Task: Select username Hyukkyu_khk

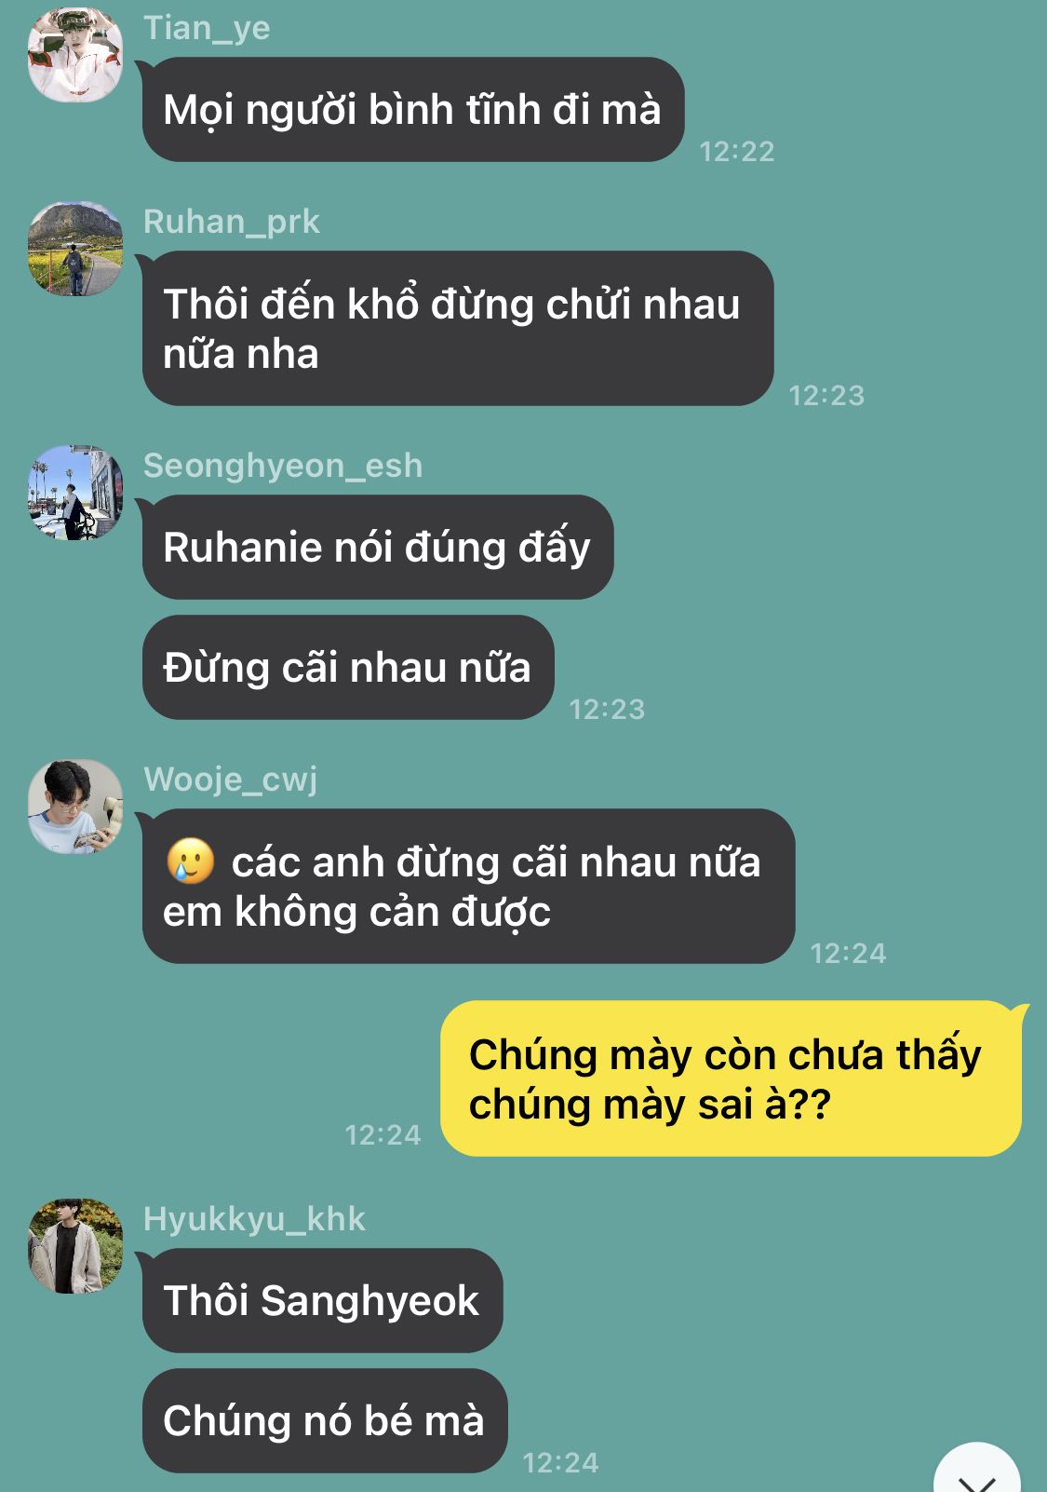Action: tap(254, 1219)
